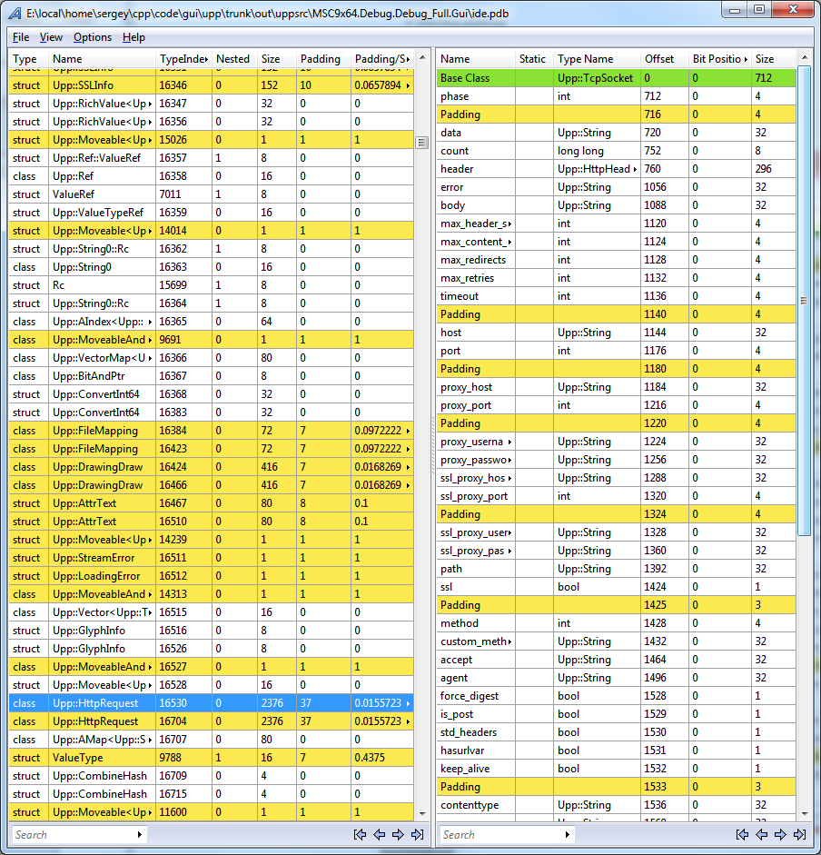Go to previous result in left panel
This screenshot has height=855, width=821.
(379, 834)
